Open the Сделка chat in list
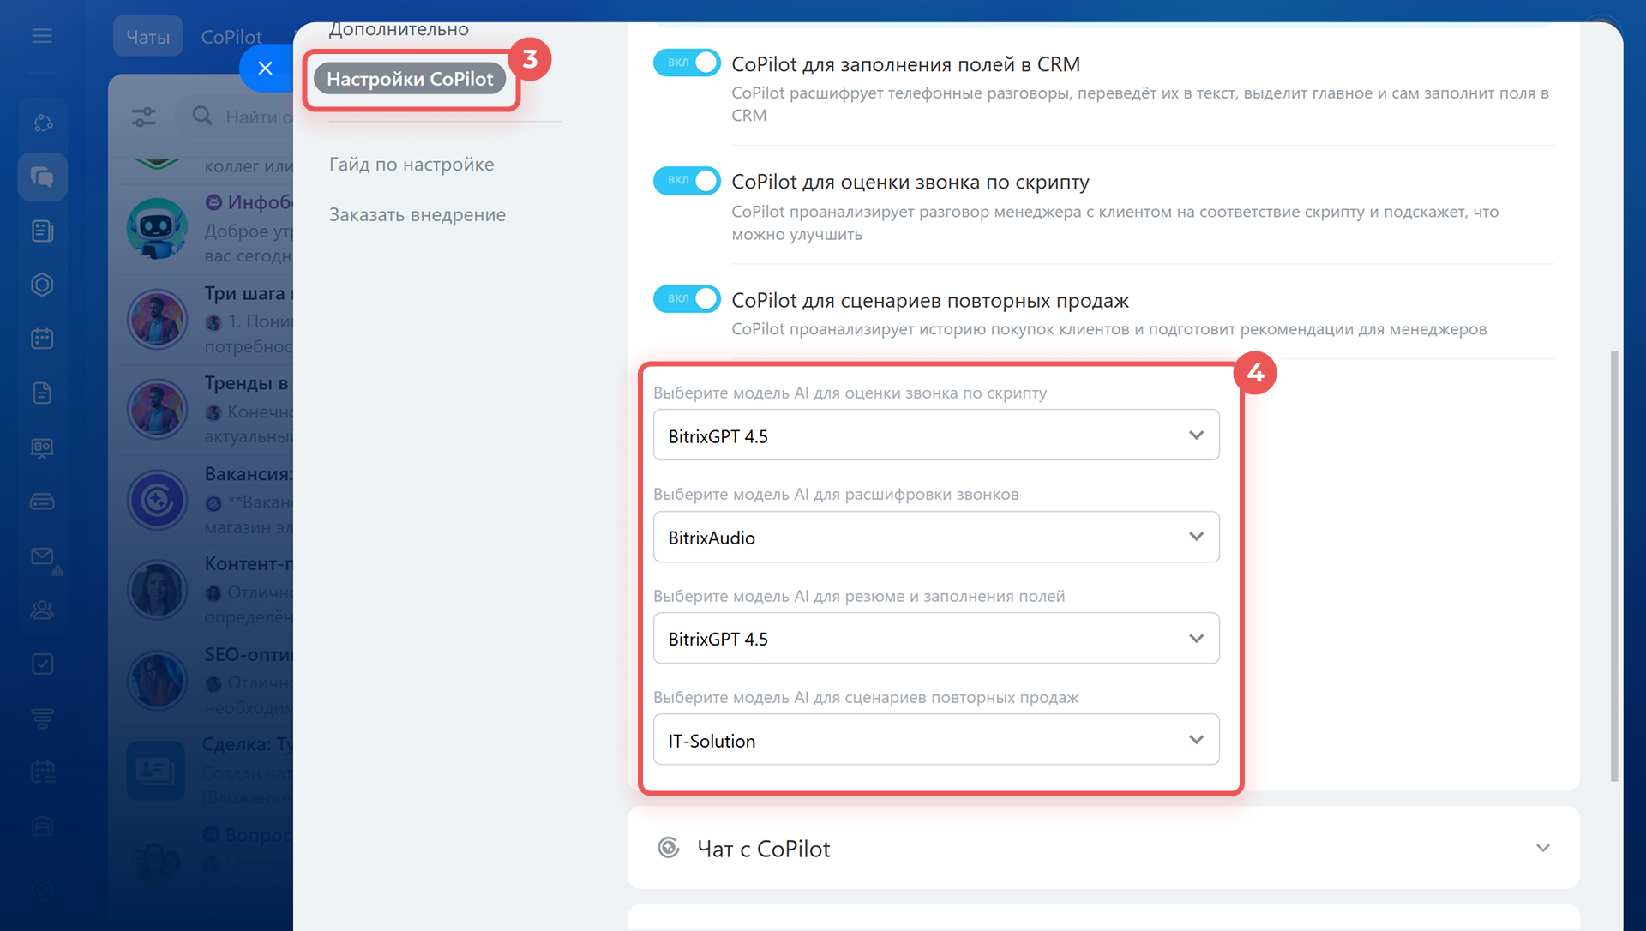The width and height of the screenshot is (1646, 931). pos(206,770)
